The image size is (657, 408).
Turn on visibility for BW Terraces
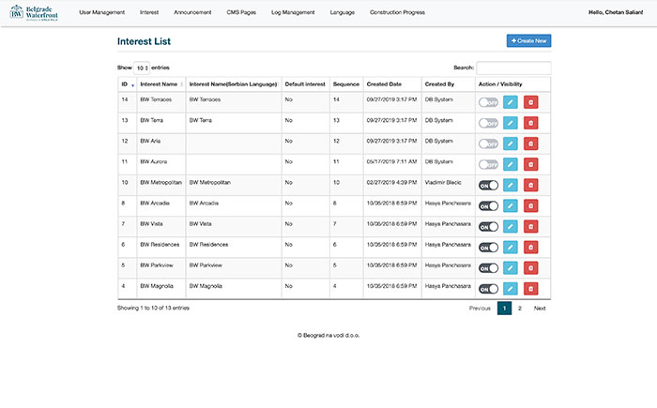coord(488,102)
